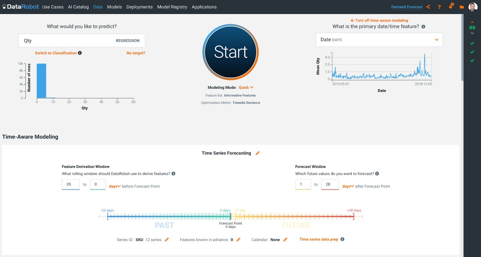Click the big Start button
The image size is (481, 257).
tap(231, 52)
